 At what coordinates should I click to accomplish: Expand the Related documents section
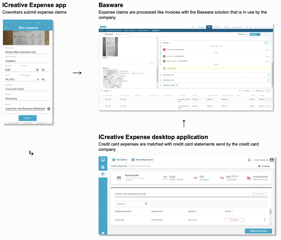click(161, 85)
